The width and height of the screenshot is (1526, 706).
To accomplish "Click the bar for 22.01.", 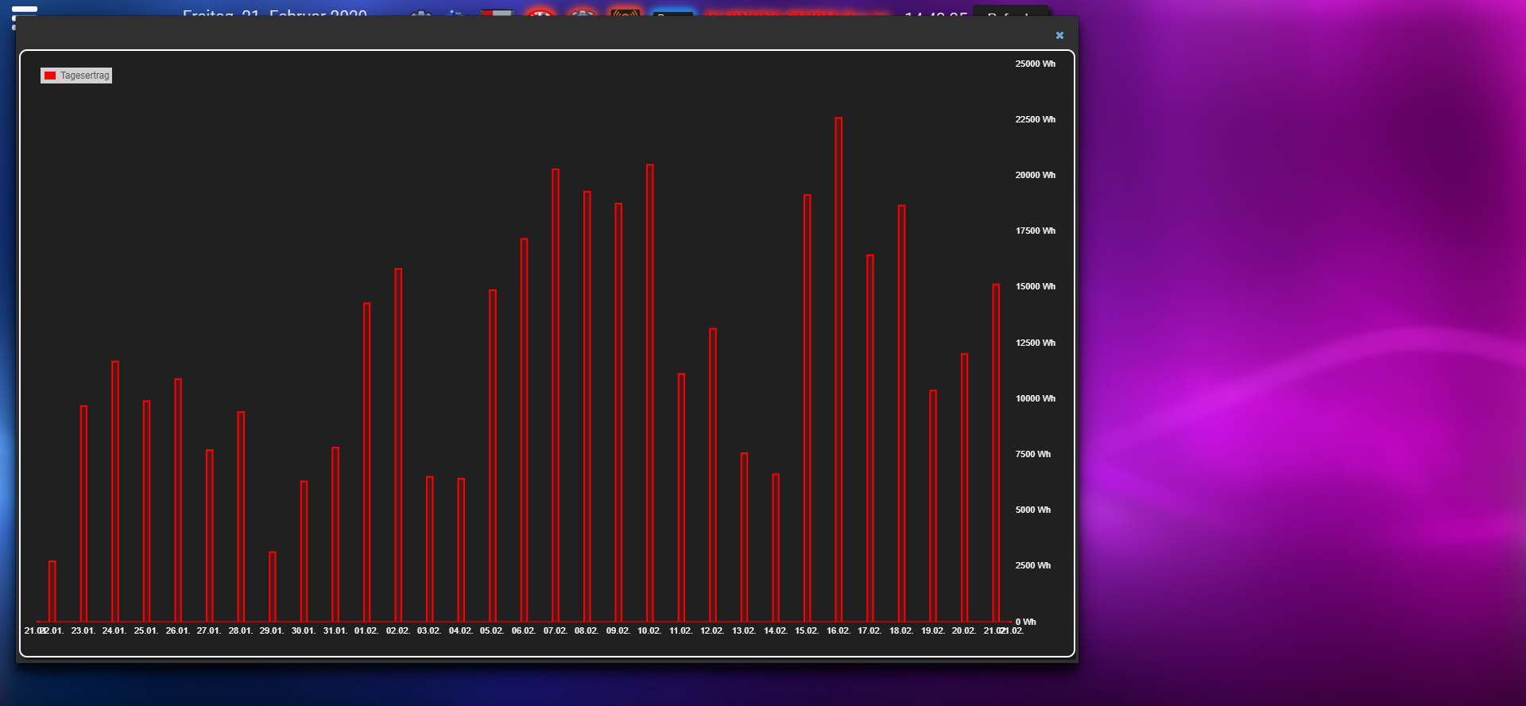I will point(52,592).
